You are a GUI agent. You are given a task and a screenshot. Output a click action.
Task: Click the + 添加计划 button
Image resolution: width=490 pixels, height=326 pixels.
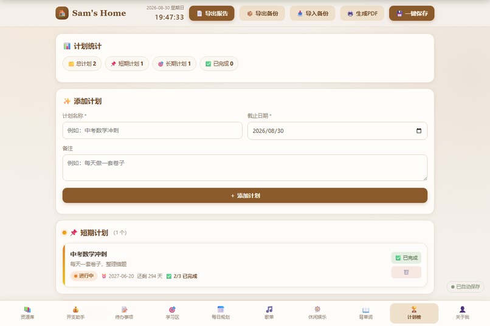pyautogui.click(x=245, y=195)
